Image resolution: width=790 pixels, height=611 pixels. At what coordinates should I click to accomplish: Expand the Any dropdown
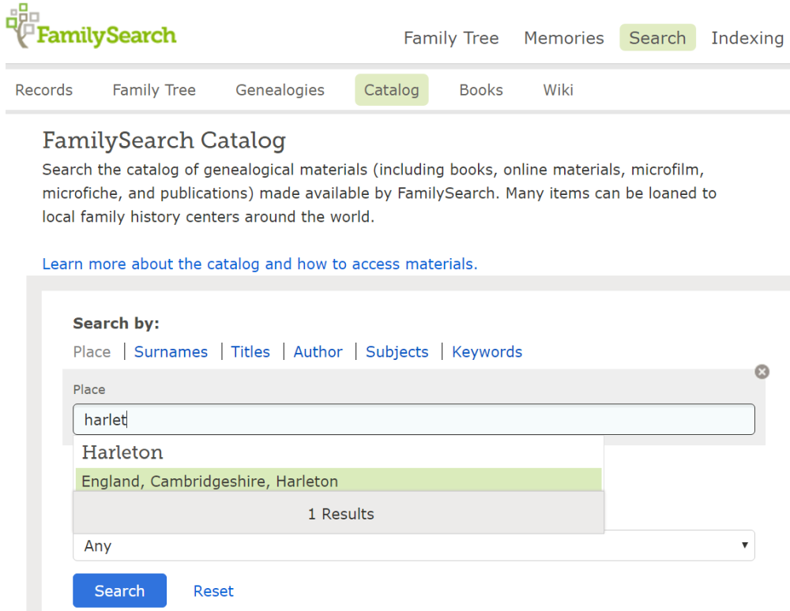(x=413, y=545)
